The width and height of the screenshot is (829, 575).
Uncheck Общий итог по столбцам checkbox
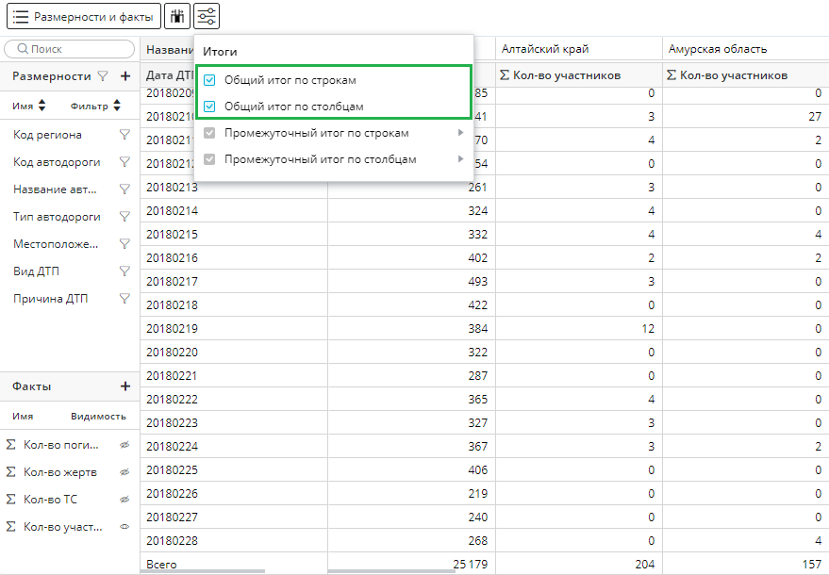click(209, 107)
